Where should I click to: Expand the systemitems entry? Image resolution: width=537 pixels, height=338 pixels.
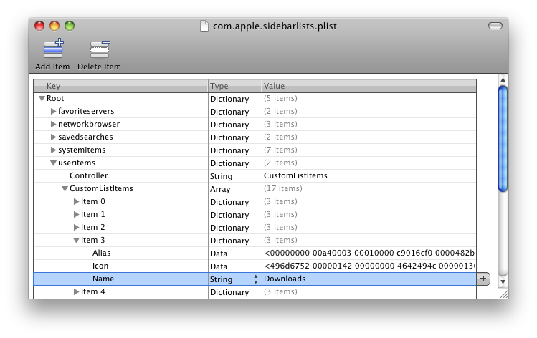(53, 150)
